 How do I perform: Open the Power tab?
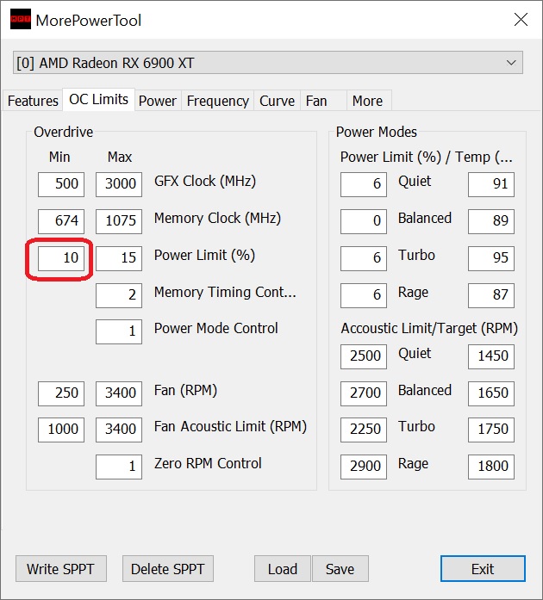(158, 101)
